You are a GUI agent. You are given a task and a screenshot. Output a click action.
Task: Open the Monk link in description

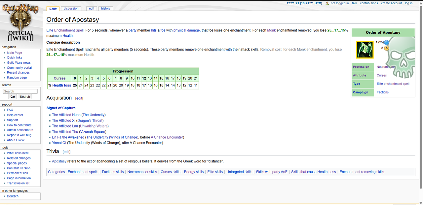click(271, 30)
